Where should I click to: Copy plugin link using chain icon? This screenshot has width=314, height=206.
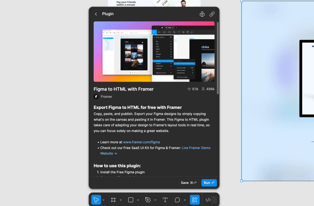(x=212, y=14)
